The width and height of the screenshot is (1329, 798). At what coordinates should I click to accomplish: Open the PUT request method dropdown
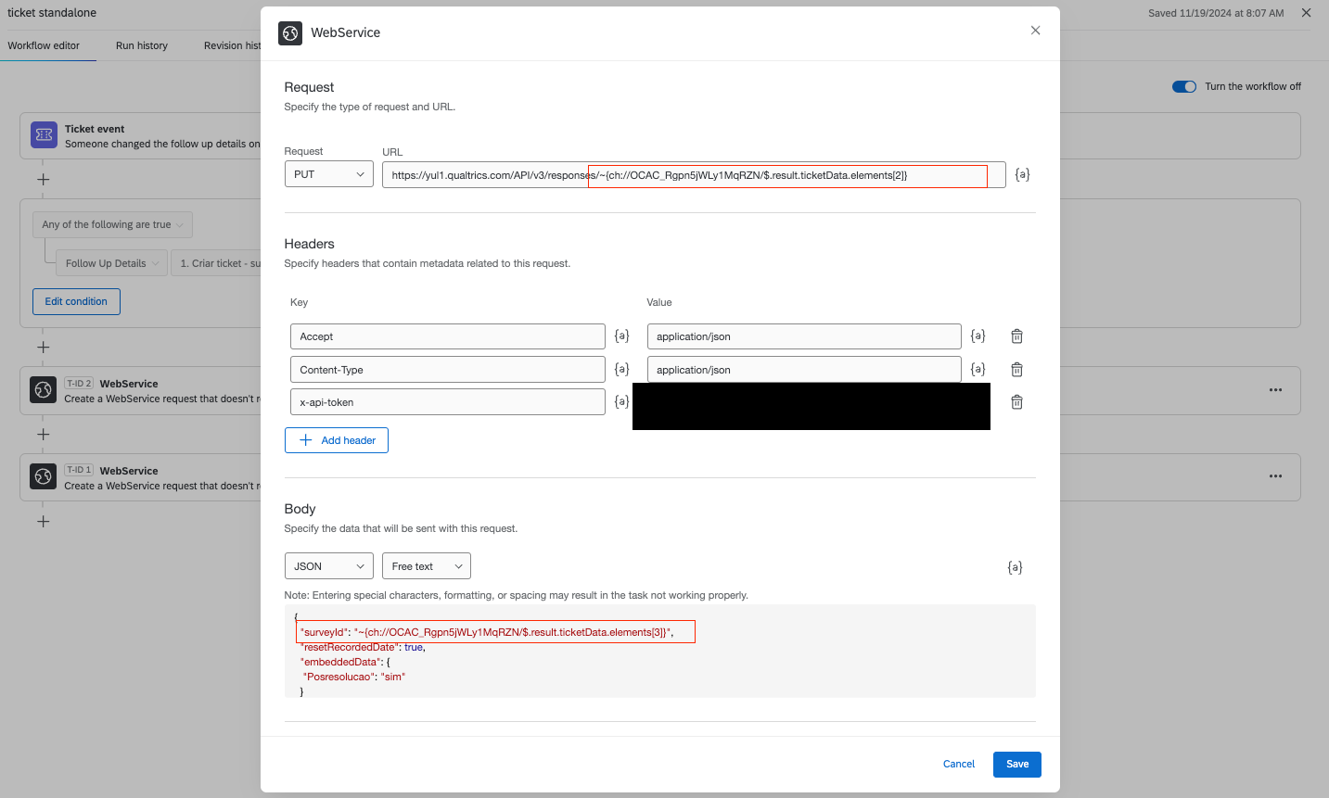point(329,174)
